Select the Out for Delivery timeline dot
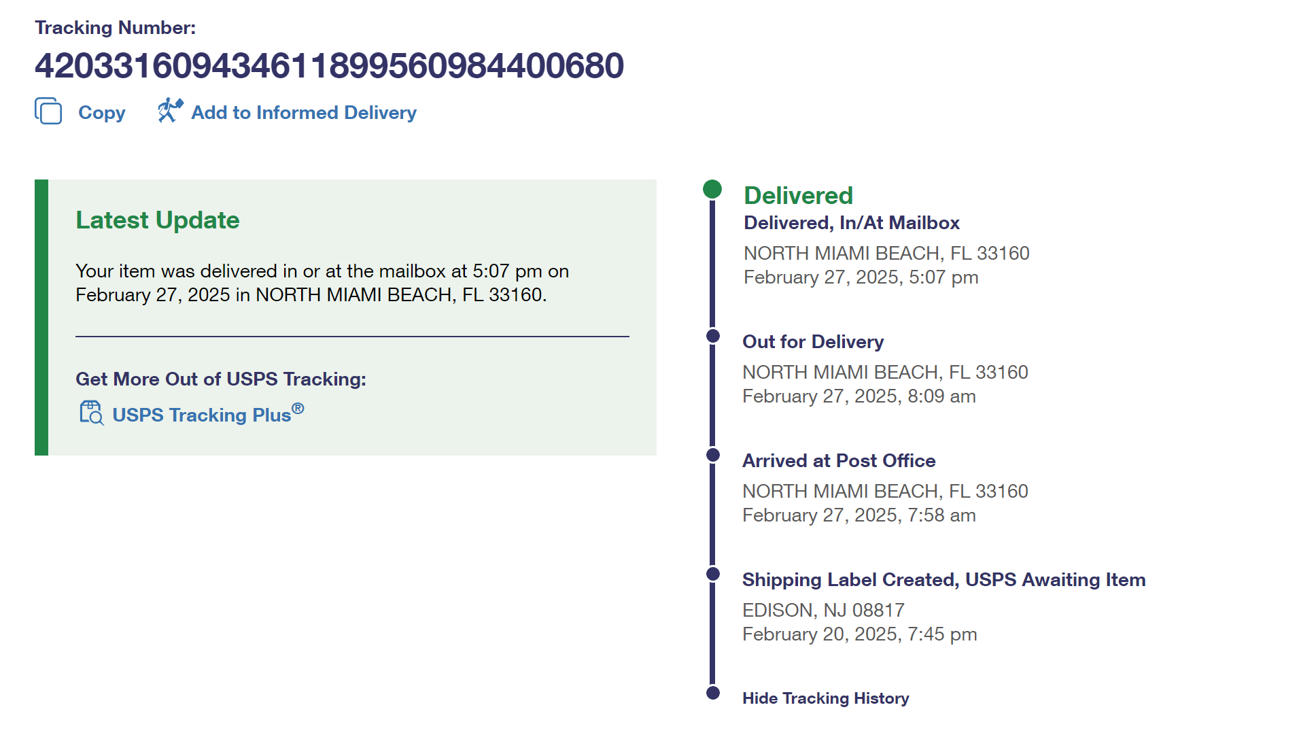 713,336
